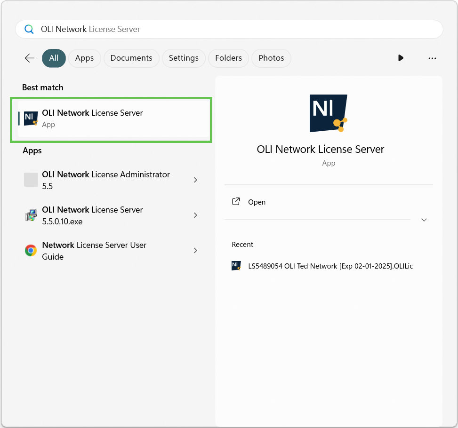Image resolution: width=458 pixels, height=428 pixels.
Task: Expand more actions with the down chevron
Action: (424, 220)
